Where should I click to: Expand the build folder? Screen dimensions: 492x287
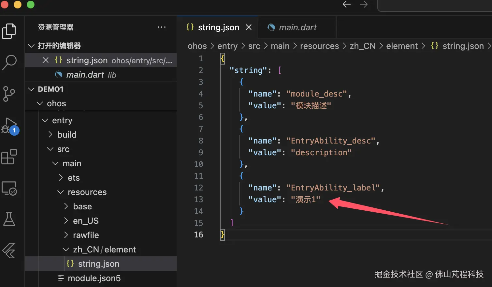(x=50, y=135)
